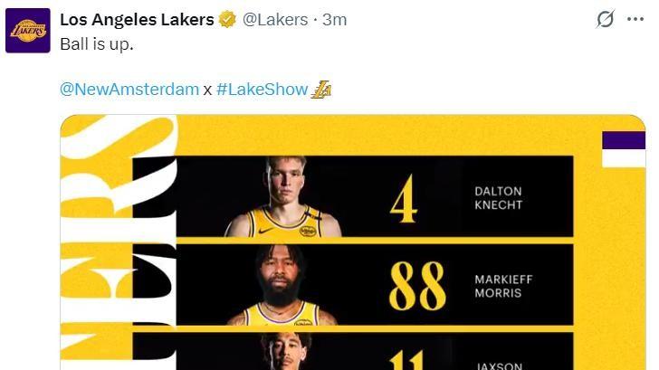Click Markieff Morris's player photo
659x370 pixels.
point(282,285)
